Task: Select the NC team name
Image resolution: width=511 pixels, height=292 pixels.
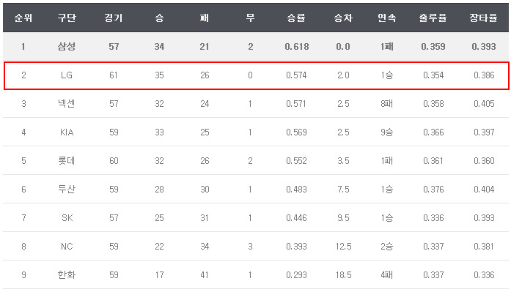Action: point(67,247)
